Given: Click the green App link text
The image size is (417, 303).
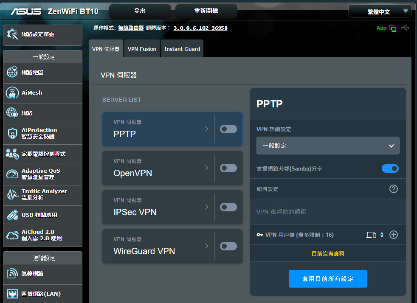Looking at the screenshot, I should 381,28.
